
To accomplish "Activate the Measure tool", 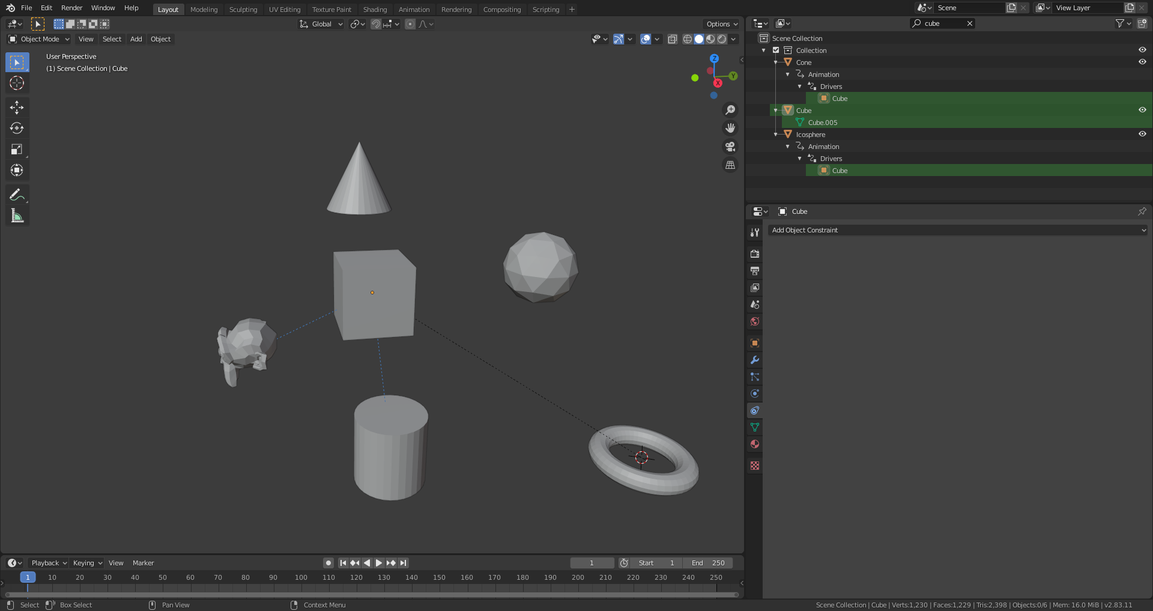I will coord(17,215).
